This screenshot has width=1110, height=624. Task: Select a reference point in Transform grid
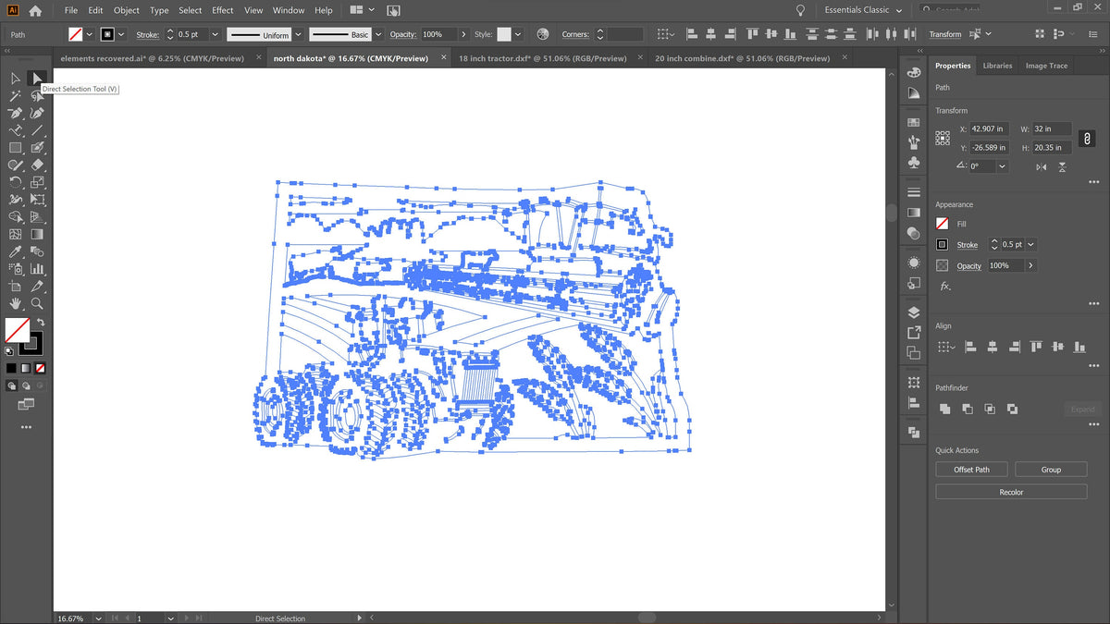[943, 138]
